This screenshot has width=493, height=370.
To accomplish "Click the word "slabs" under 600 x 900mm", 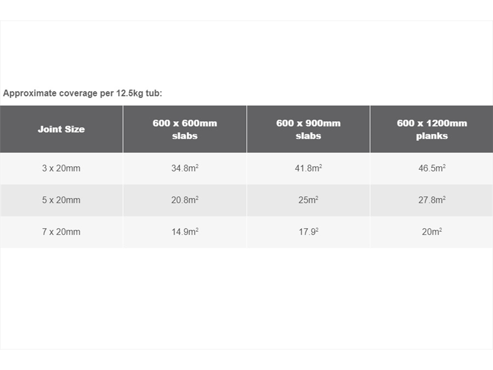I will (308, 136).
